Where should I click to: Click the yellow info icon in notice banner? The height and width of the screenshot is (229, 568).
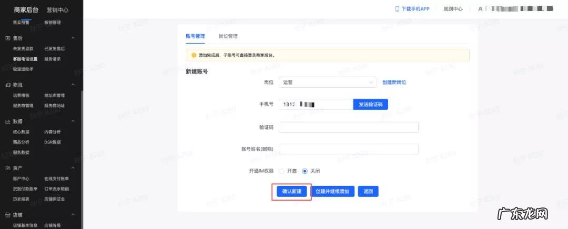(x=194, y=55)
